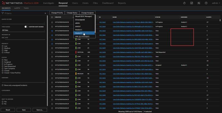Uncheck the row checkbox for INC-5663
This screenshot has width=222, height=113.
(52, 31)
